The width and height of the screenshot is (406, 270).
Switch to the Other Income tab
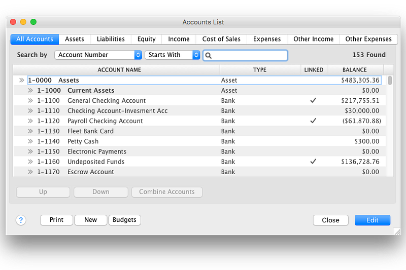pos(313,40)
